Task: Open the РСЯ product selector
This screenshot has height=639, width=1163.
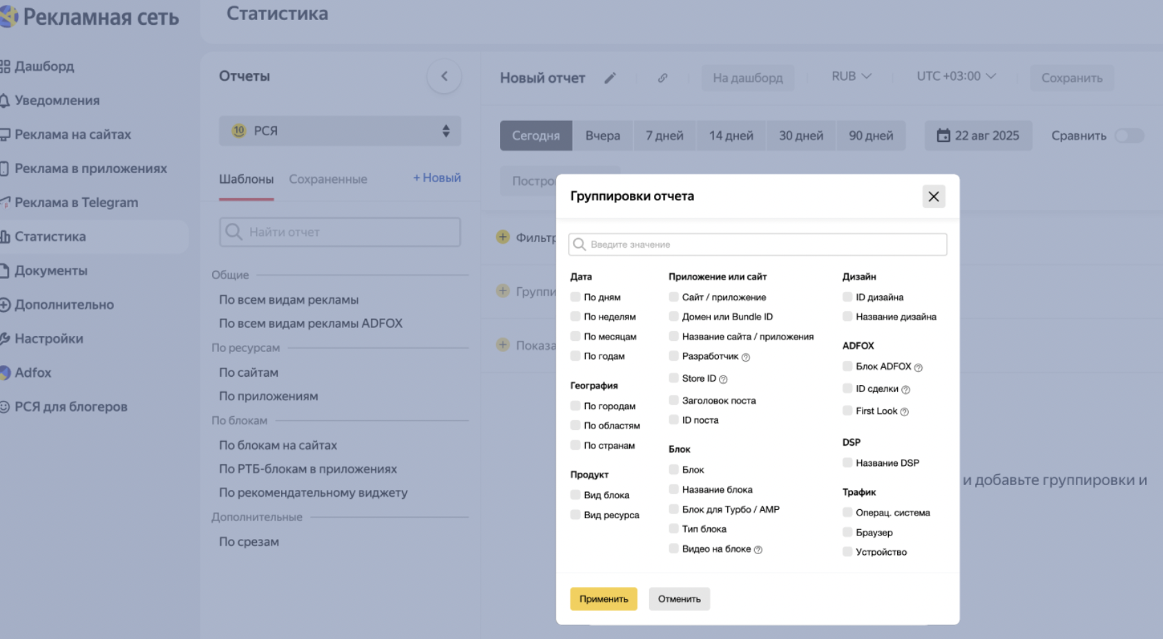Action: click(x=340, y=131)
